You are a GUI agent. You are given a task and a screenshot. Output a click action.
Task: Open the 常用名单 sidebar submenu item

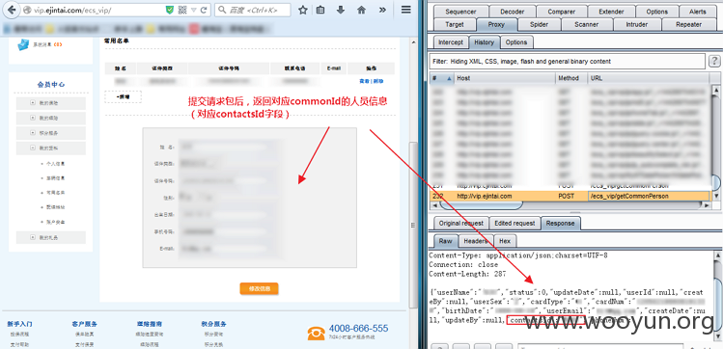56,193
